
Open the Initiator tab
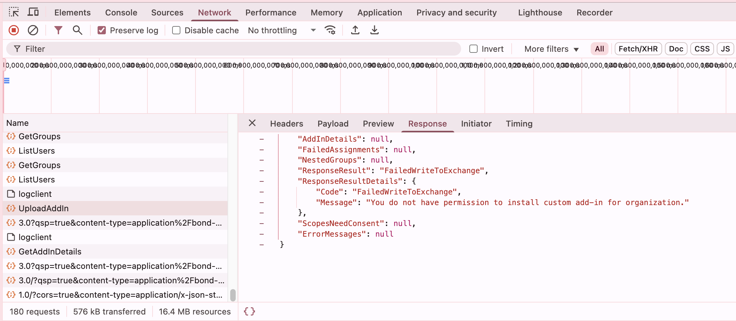[x=476, y=123]
